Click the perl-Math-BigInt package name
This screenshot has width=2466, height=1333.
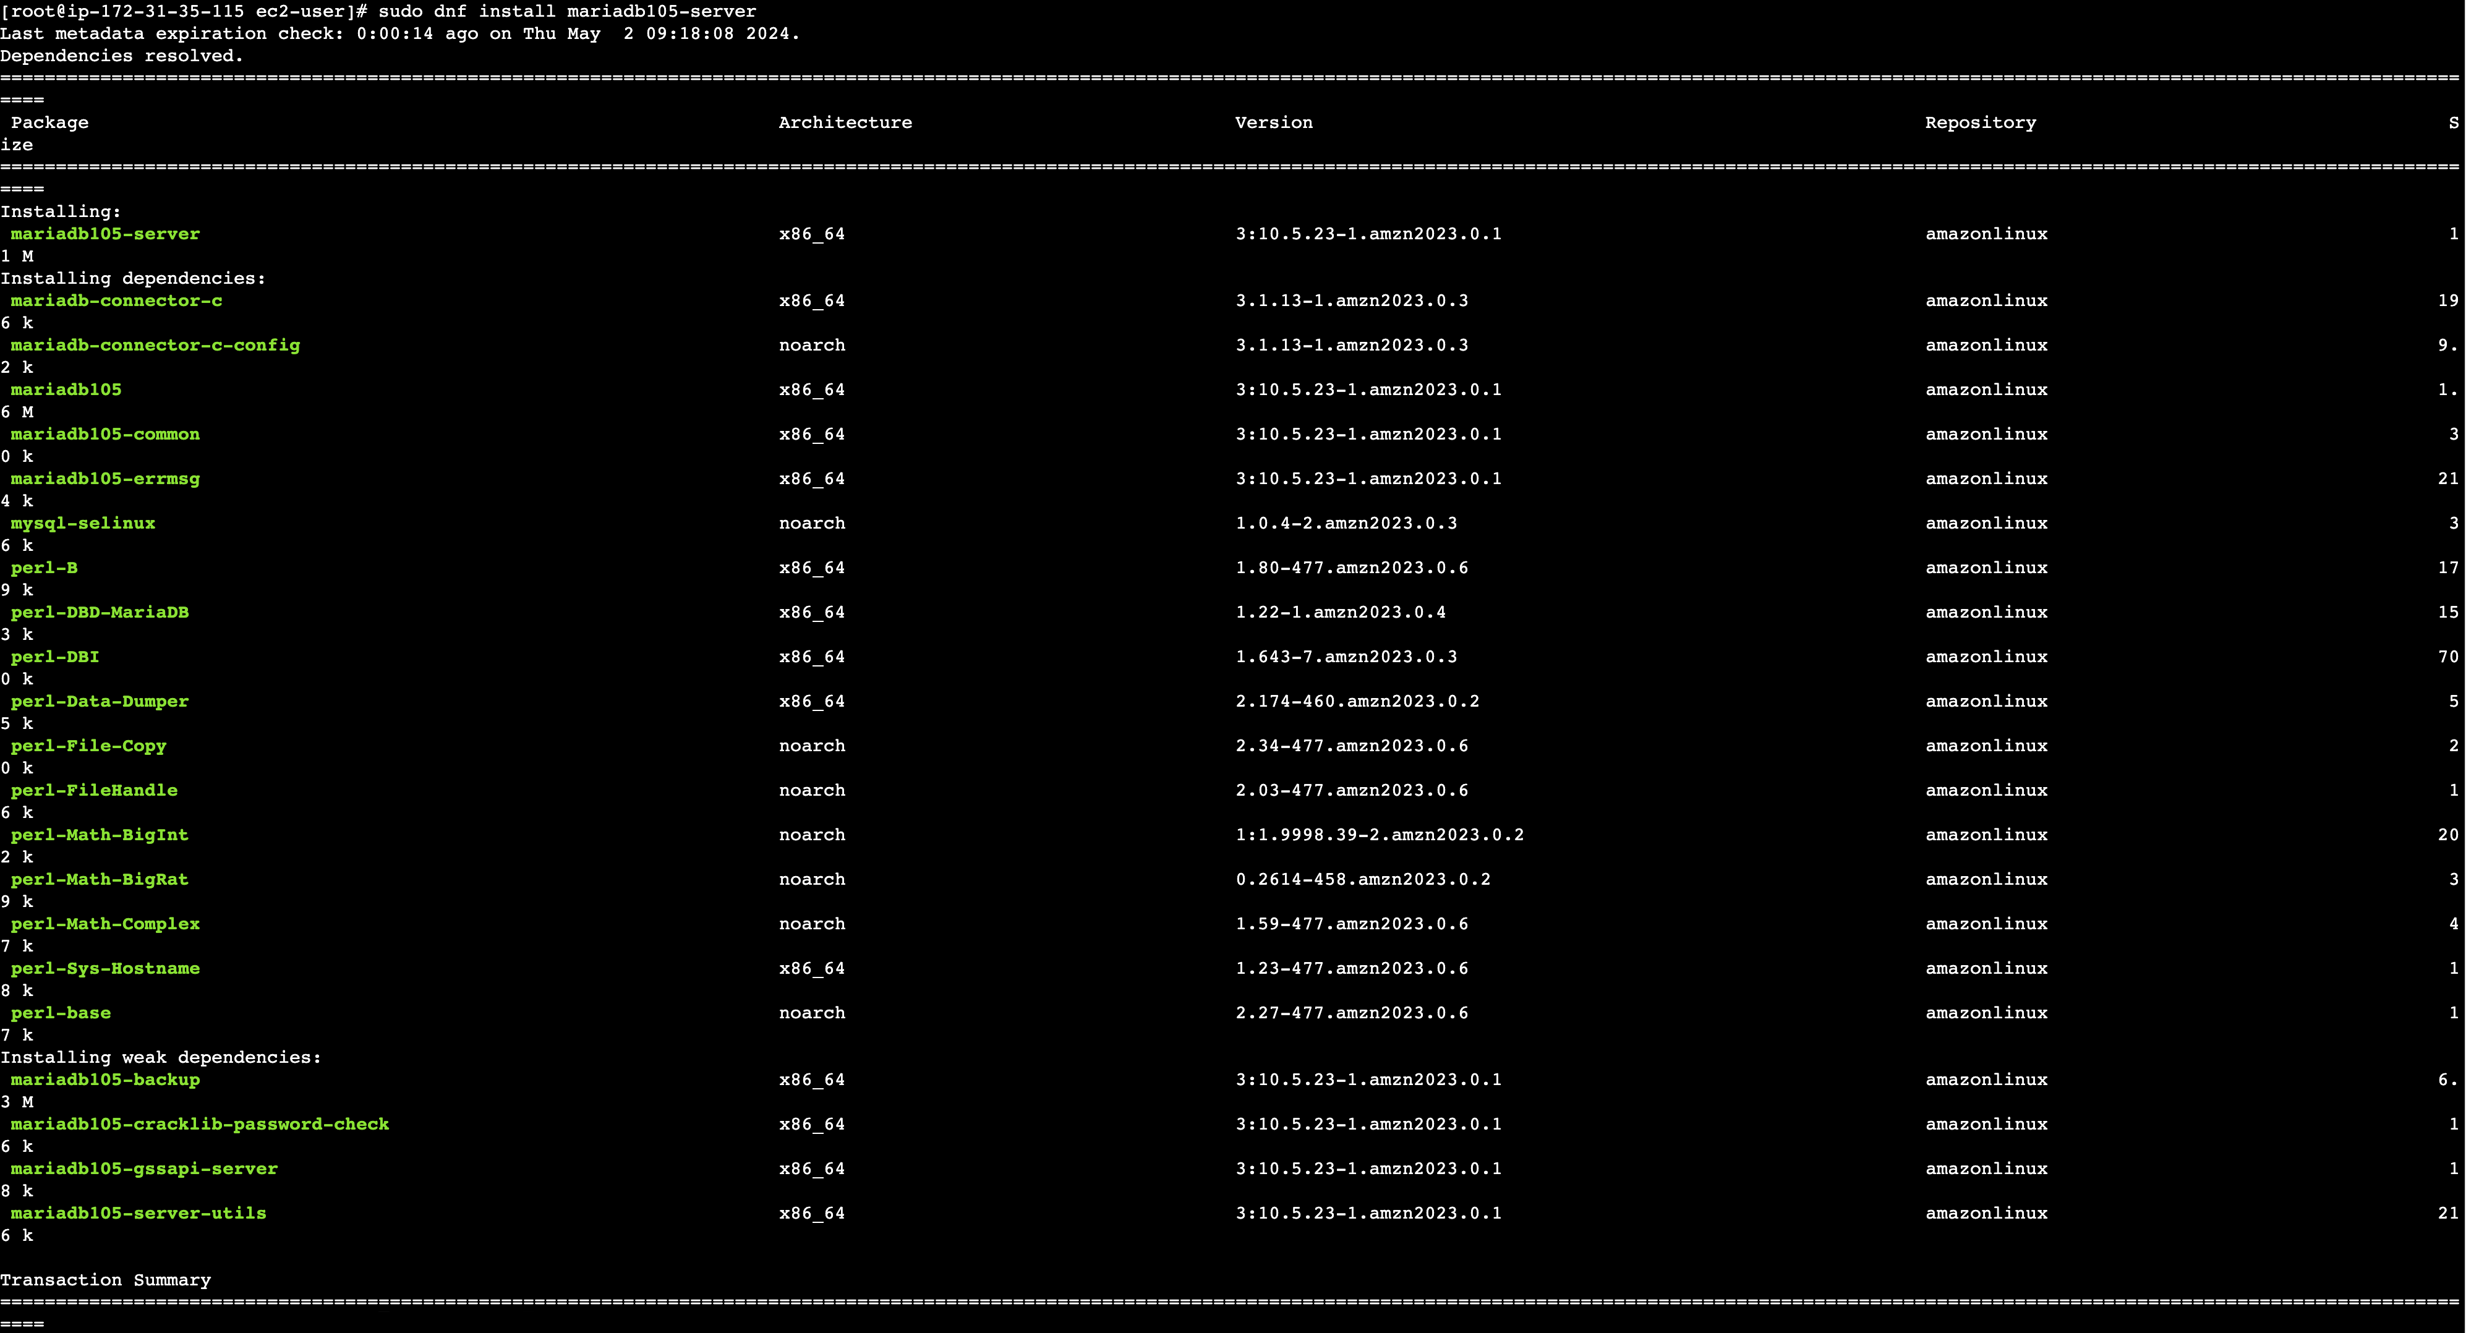coord(100,835)
